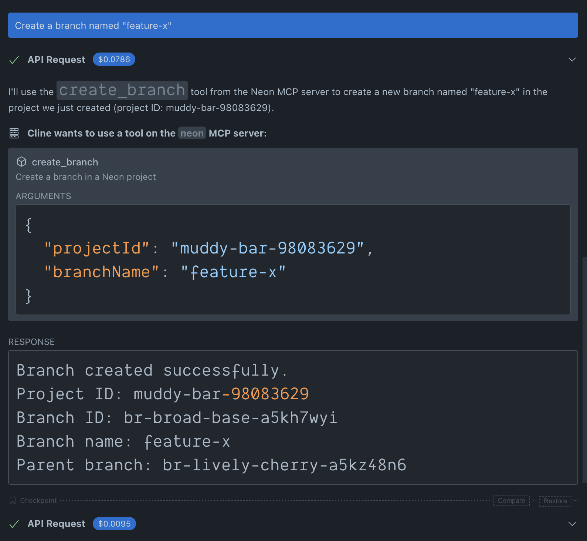Click the Checkpoint bookmark icon

tap(13, 501)
